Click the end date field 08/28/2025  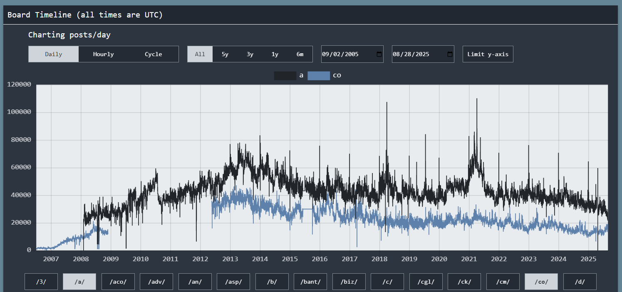tap(416, 54)
